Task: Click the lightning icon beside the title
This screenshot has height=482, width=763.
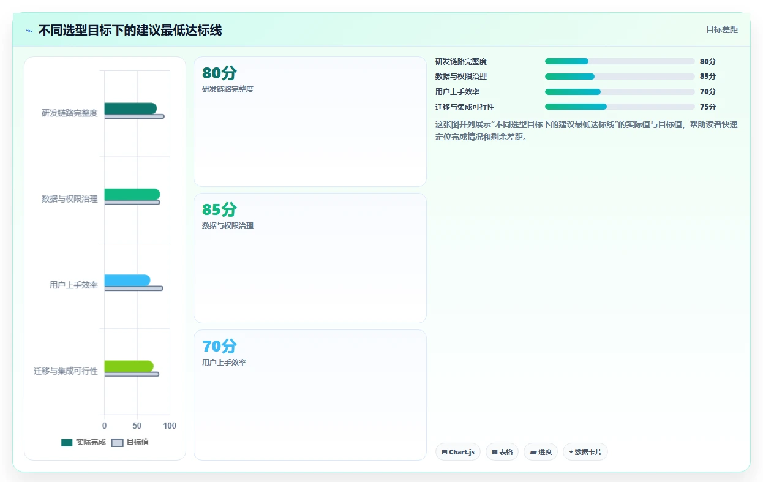Action: click(x=29, y=31)
